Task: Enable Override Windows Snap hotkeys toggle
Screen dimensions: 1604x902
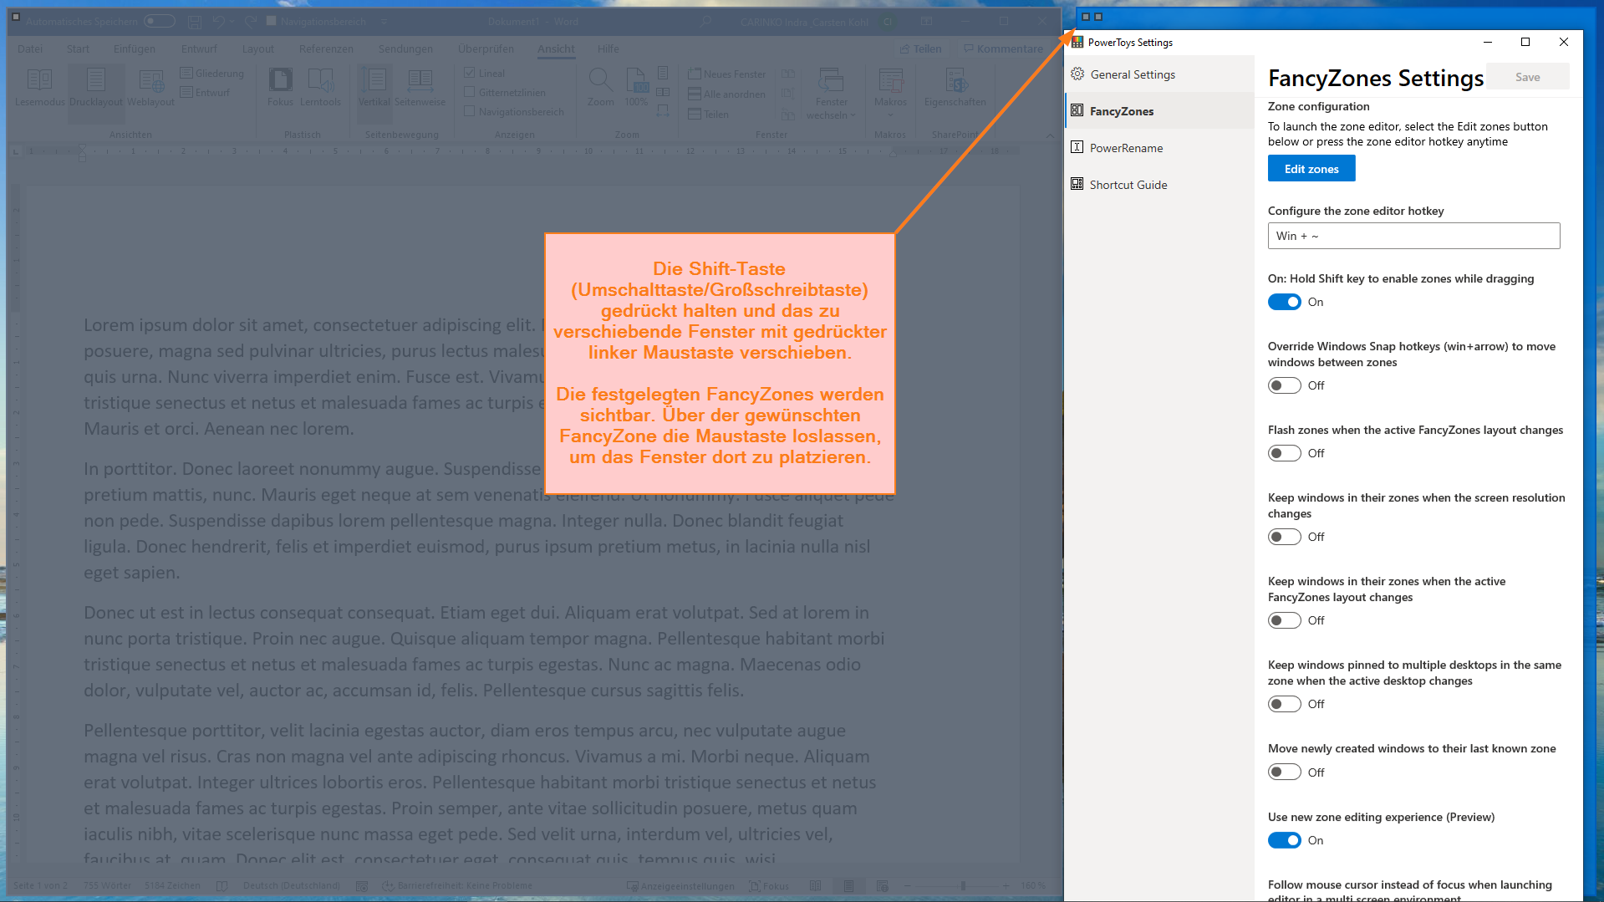Action: click(x=1284, y=385)
